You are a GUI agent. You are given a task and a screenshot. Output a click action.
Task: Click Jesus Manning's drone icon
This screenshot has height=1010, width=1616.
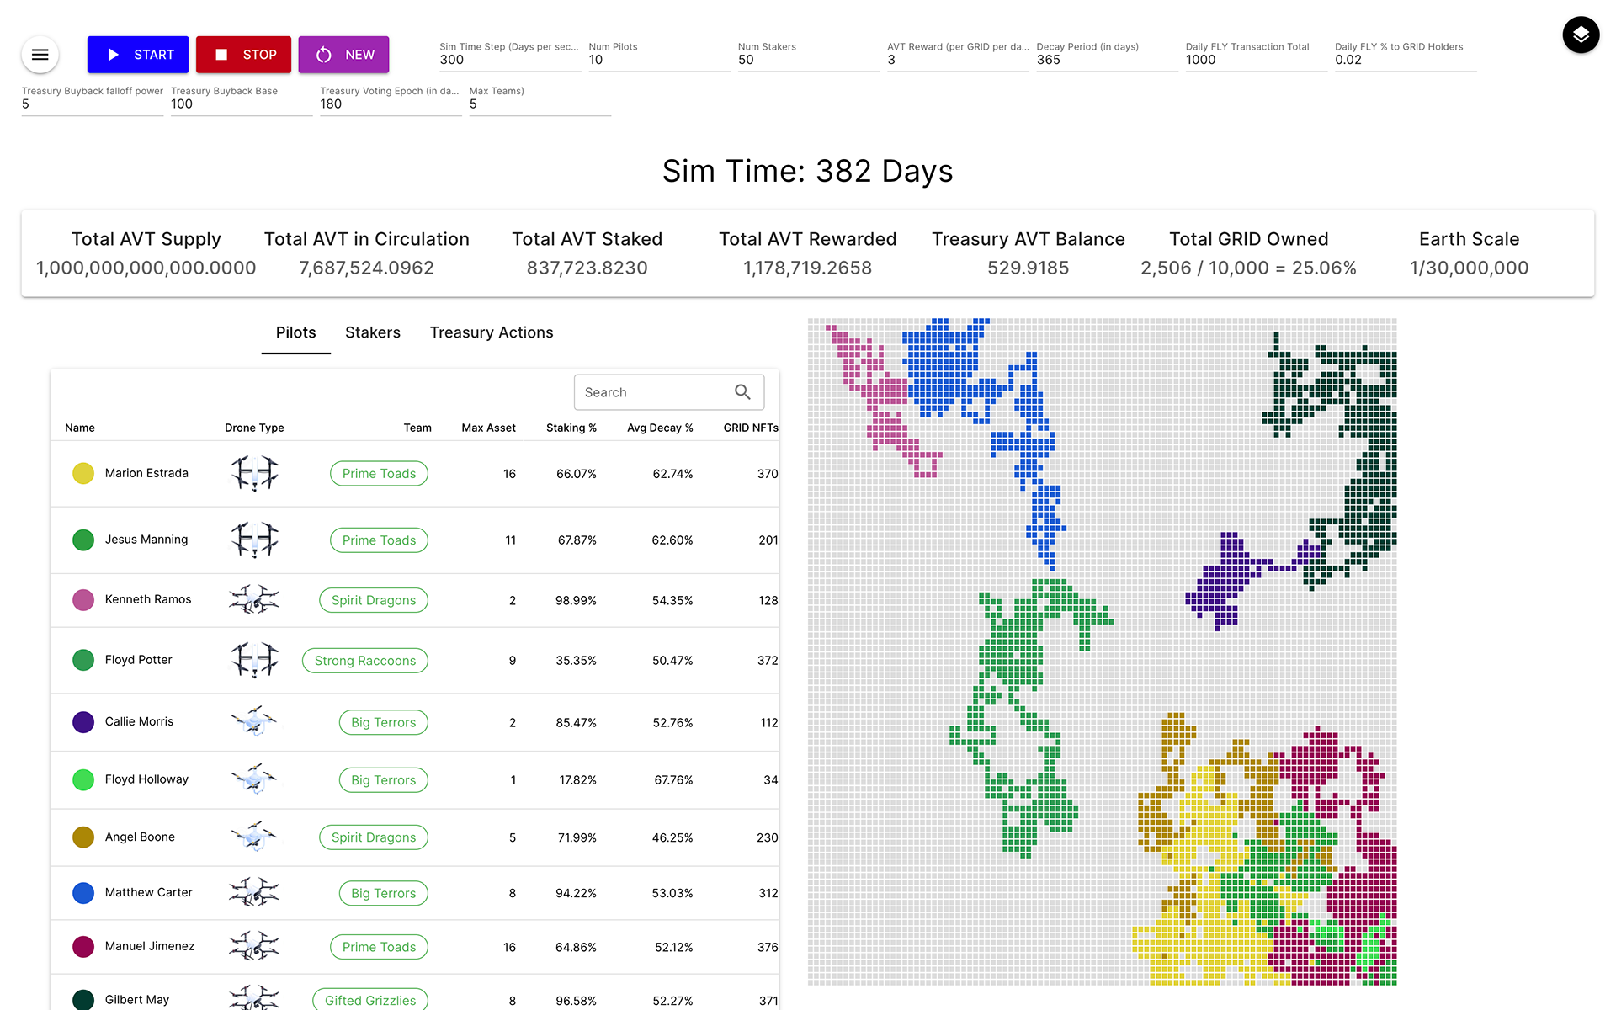tap(254, 540)
